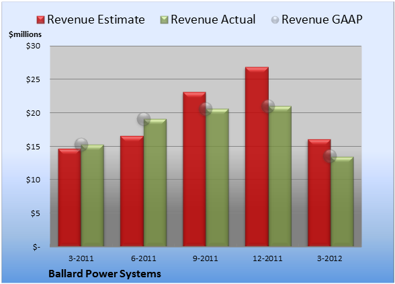Click the '3-2011' x-axis label
The height and width of the screenshot is (284, 395).
coord(81,258)
